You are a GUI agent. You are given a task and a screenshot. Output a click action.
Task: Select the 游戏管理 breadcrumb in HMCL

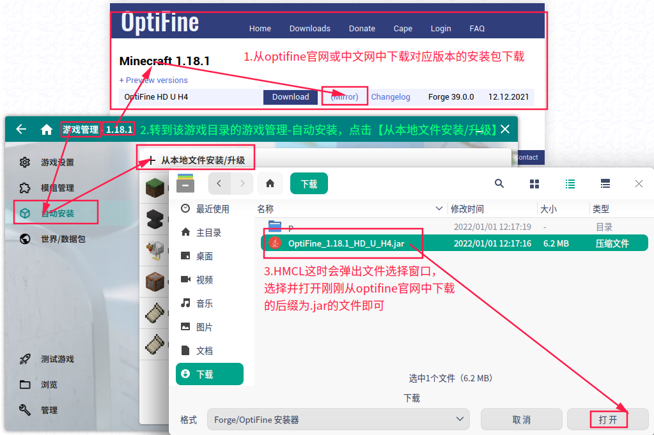(x=81, y=130)
